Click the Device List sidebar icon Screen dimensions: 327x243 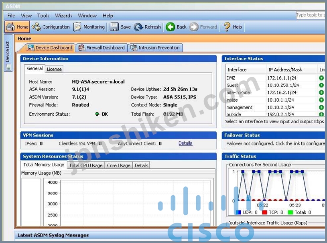click(8, 67)
